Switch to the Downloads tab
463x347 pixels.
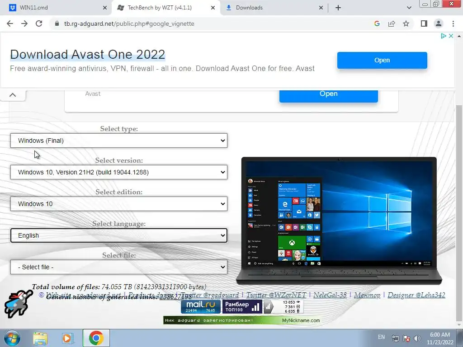pos(274,8)
